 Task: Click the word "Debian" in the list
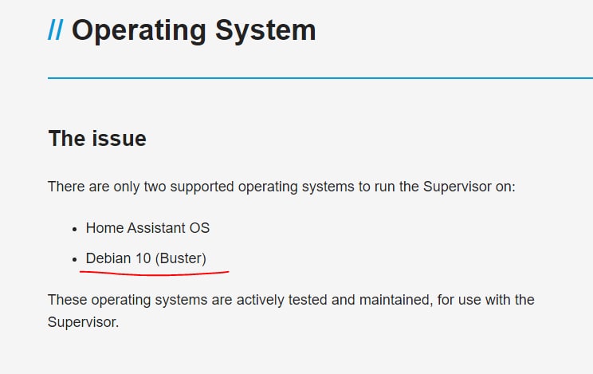tap(108, 258)
